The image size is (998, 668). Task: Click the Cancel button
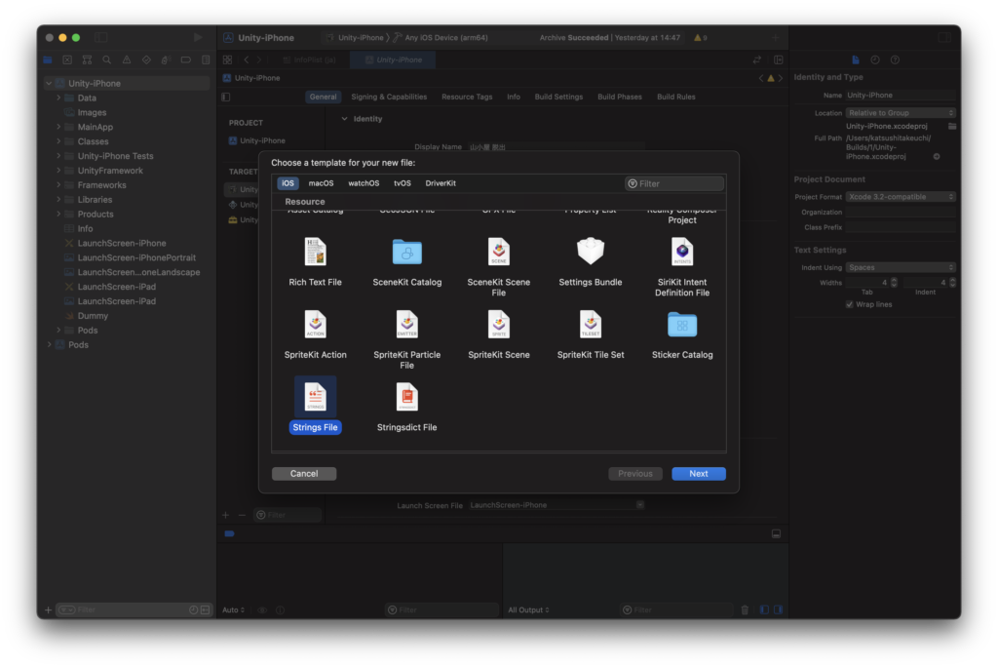304,474
